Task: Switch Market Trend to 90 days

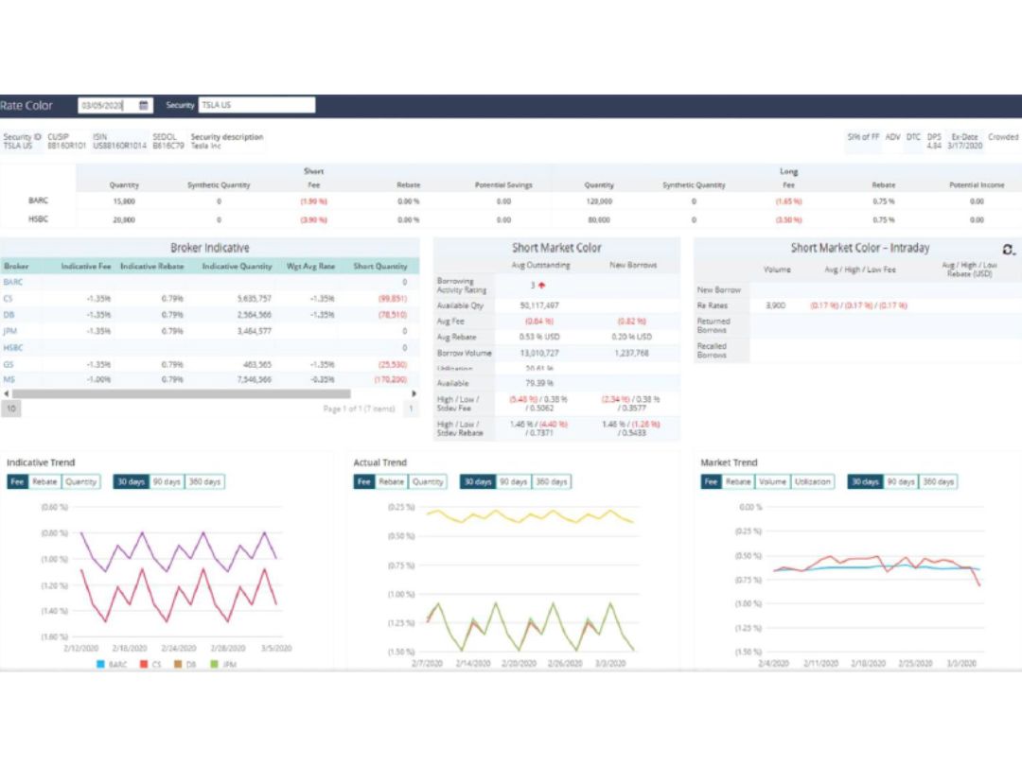Action: (x=901, y=482)
